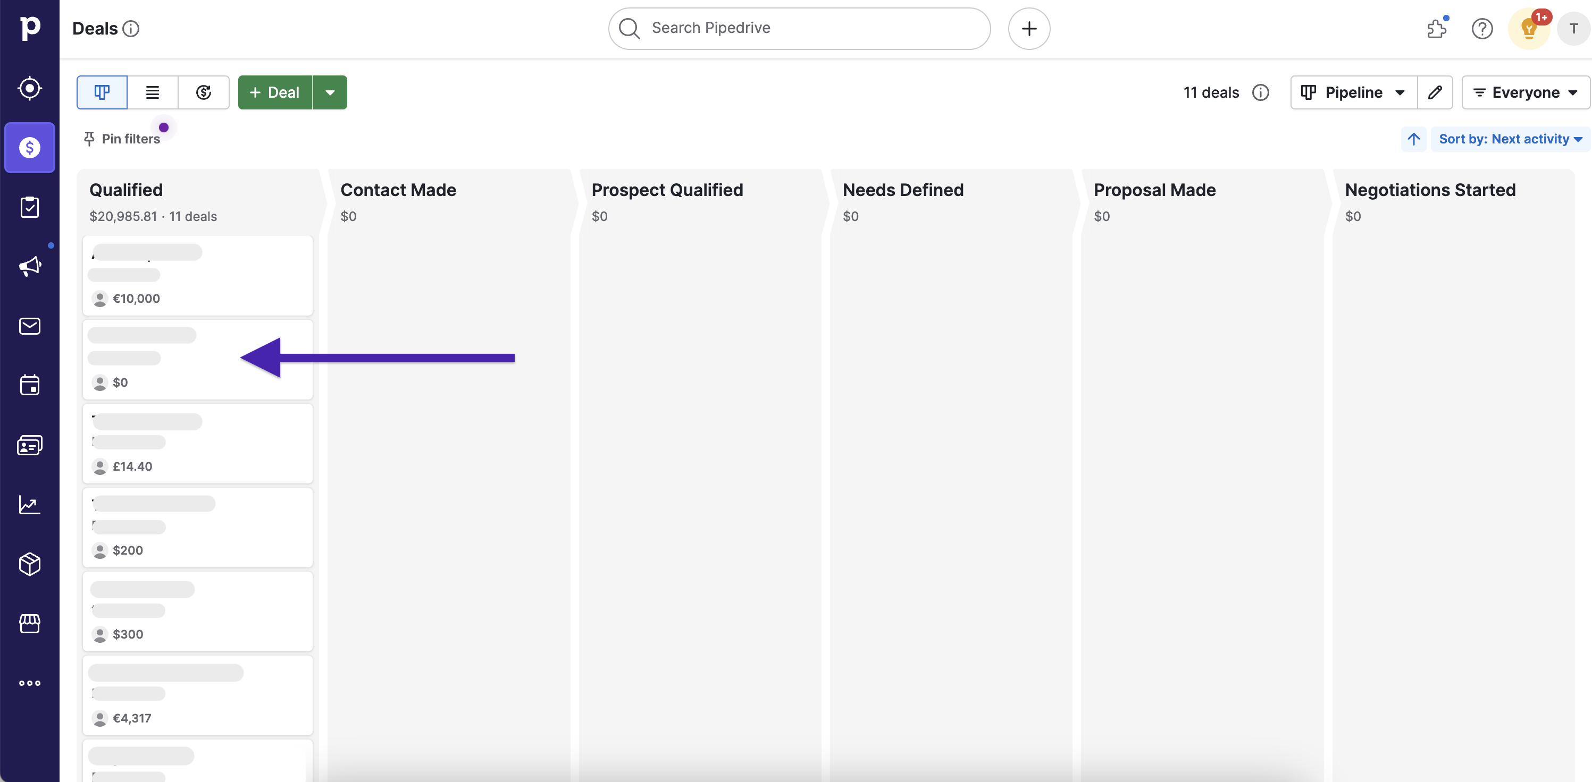This screenshot has width=1592, height=782.
Task: Click the Proposal Made stage header
Action: [x=1154, y=190]
